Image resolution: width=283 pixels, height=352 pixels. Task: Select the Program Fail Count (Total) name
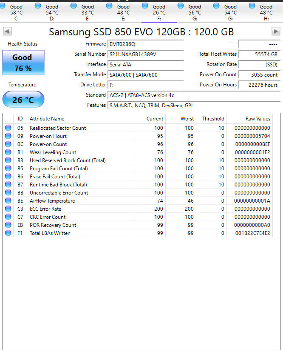tap(59, 169)
